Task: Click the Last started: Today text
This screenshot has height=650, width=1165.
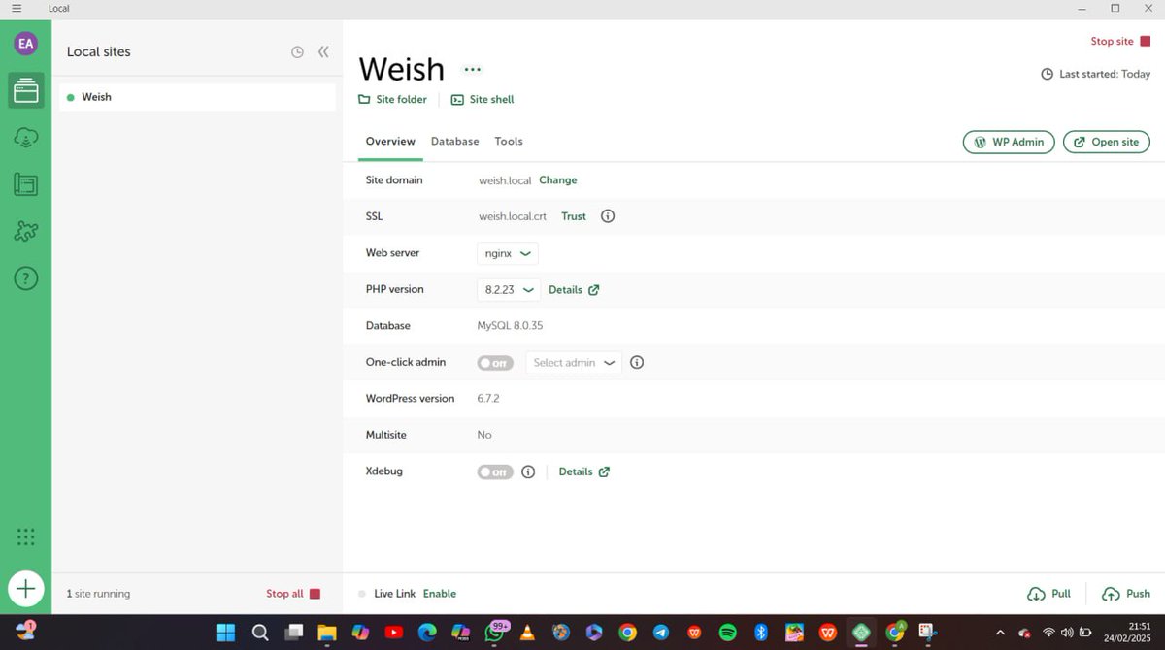Action: pyautogui.click(x=1105, y=74)
